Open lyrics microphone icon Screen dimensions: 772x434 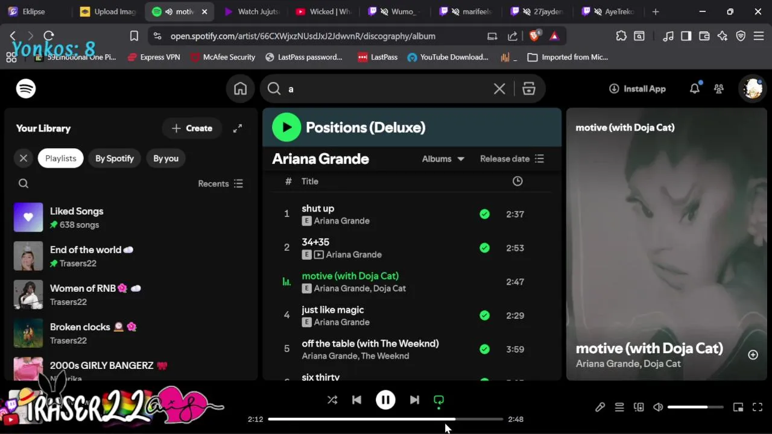click(600, 407)
